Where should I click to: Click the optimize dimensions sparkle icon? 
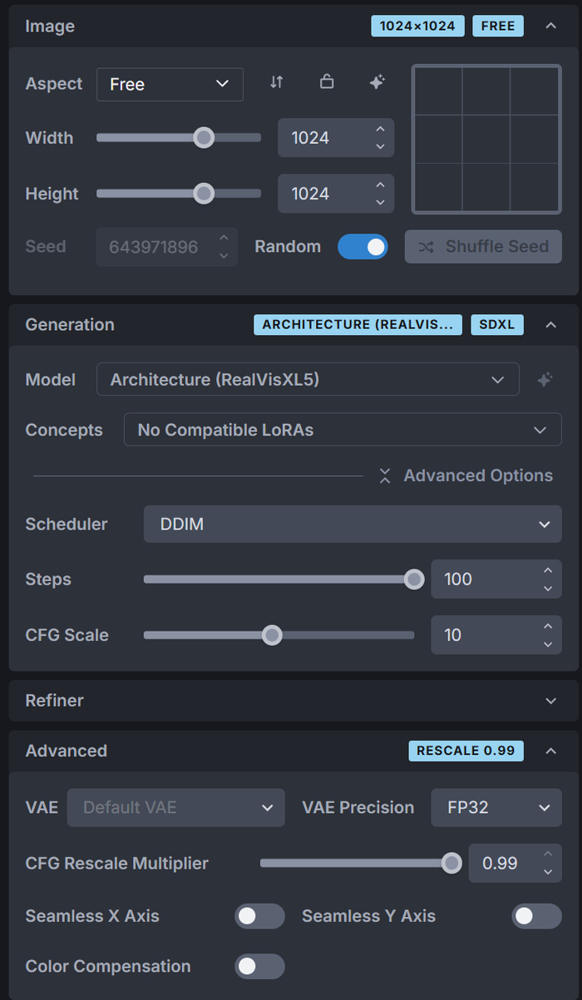(377, 82)
